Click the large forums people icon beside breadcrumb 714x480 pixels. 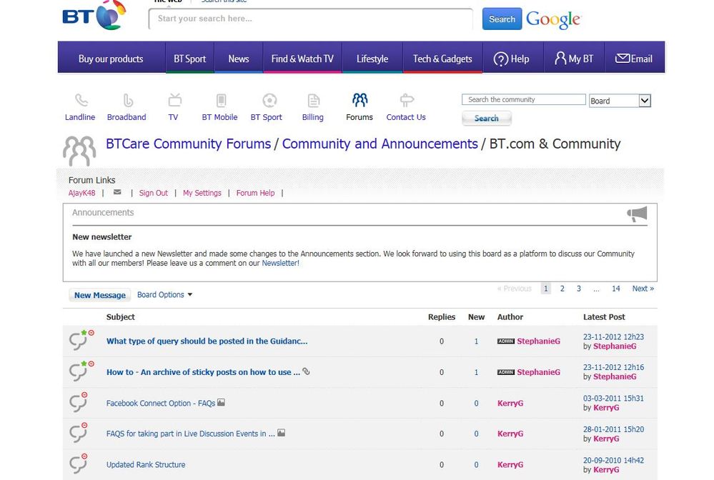(79, 151)
